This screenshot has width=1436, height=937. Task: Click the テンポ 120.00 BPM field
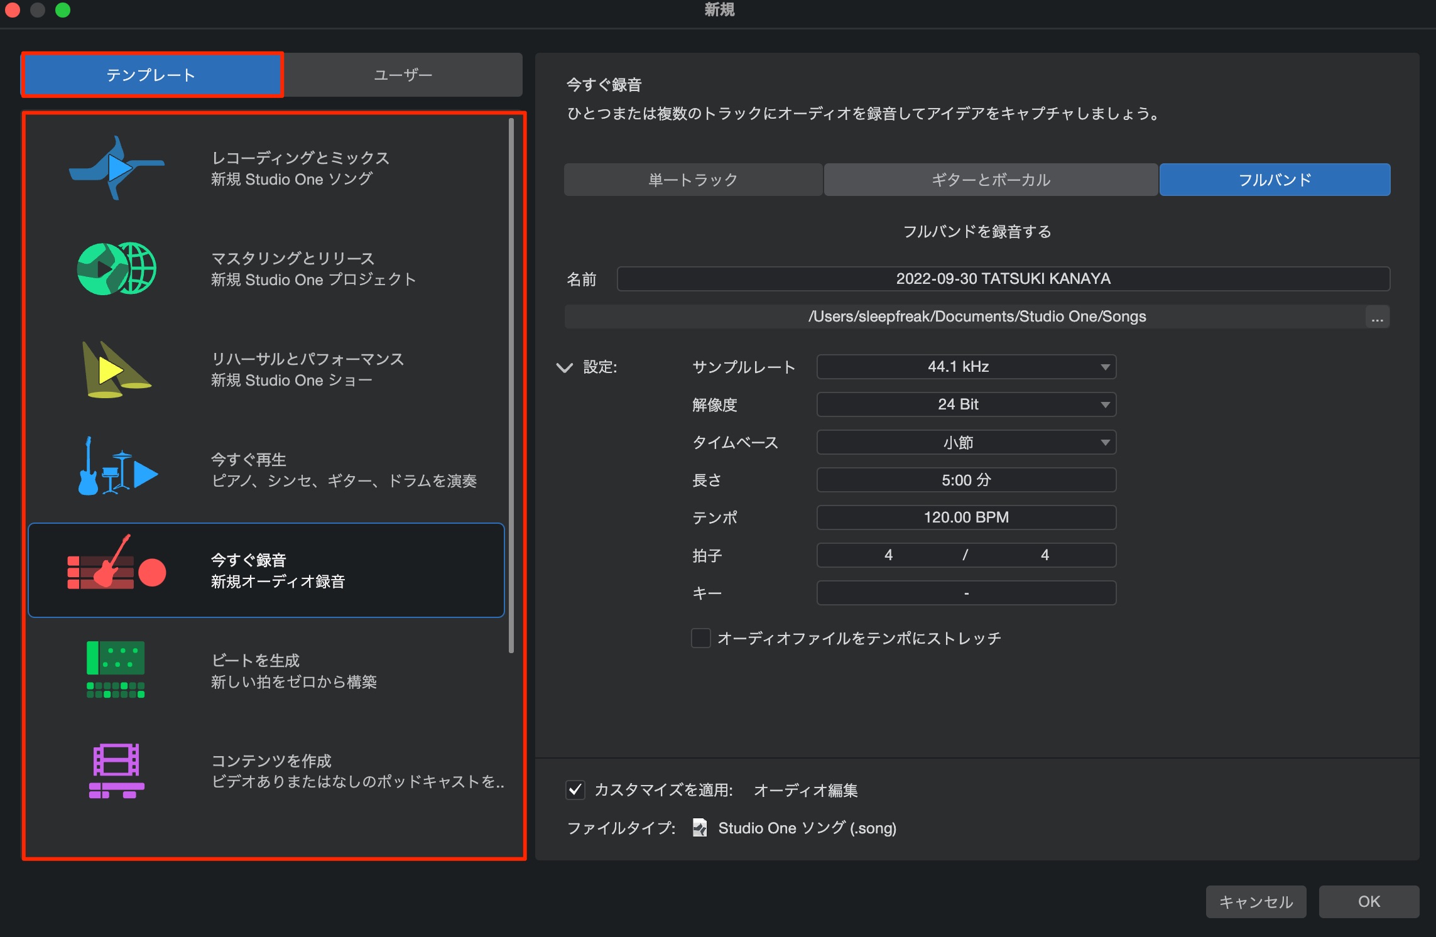click(966, 517)
